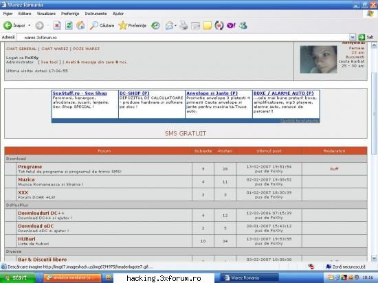Open the Ajutor menu
Image resolution: width=378 pixels, height=283 pixels.
point(118,14)
